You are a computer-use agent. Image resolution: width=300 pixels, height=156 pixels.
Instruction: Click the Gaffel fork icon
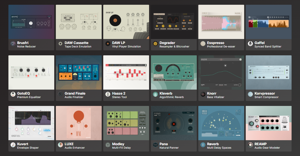coord(250,44)
